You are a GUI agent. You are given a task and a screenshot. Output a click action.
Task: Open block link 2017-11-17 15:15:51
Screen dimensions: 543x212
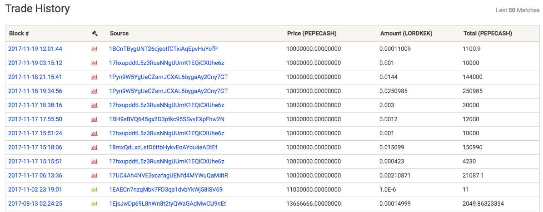point(35,162)
